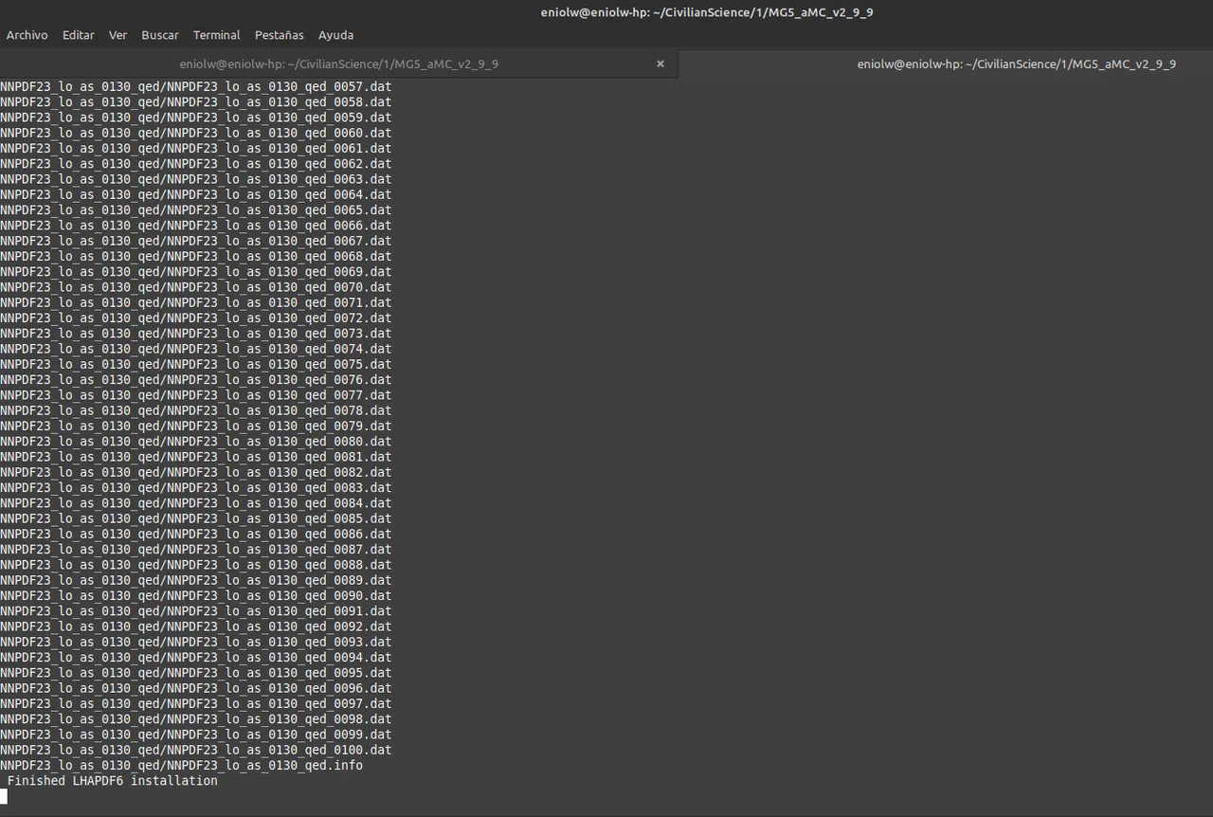Click the line ending in qed_0098.dat
Viewport: 1213px width, 817px height.
tap(195, 719)
